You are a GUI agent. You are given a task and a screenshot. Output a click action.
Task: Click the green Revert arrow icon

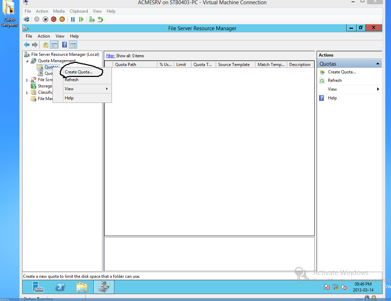pos(100,19)
